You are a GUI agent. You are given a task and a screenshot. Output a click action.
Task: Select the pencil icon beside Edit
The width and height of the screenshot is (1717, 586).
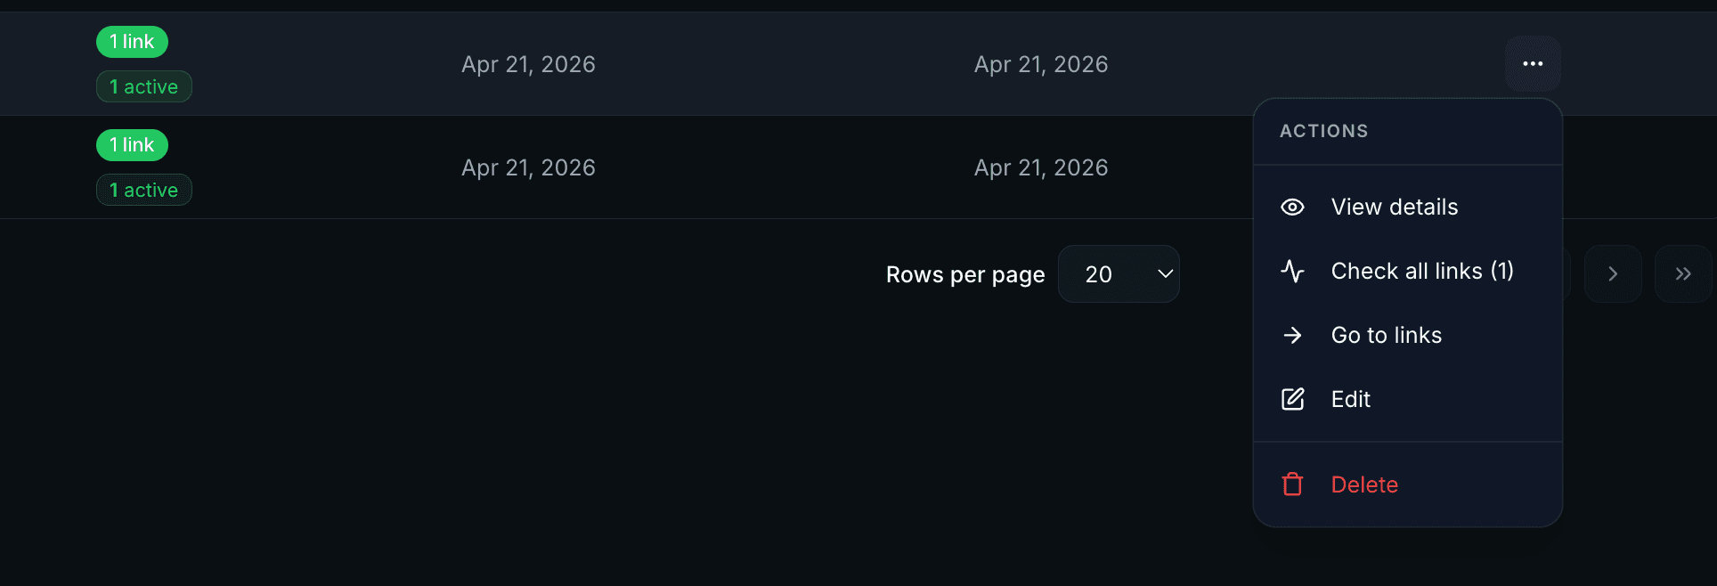coord(1292,399)
